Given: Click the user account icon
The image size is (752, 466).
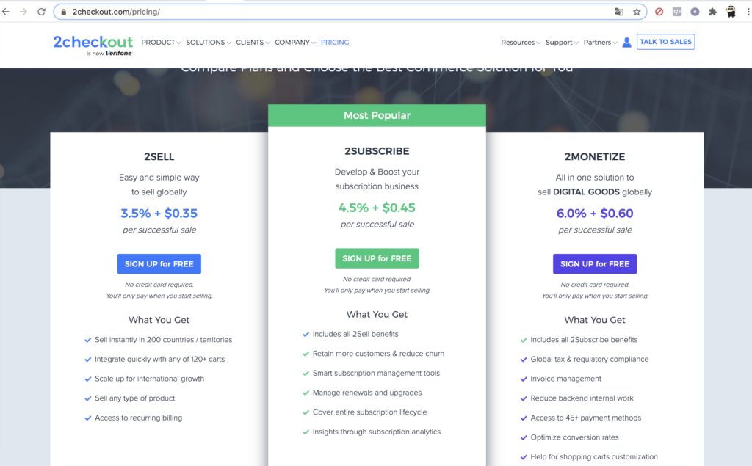Looking at the screenshot, I should [x=626, y=42].
